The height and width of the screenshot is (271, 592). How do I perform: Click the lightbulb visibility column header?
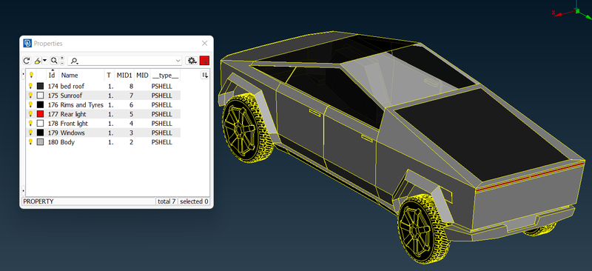pyautogui.click(x=31, y=76)
